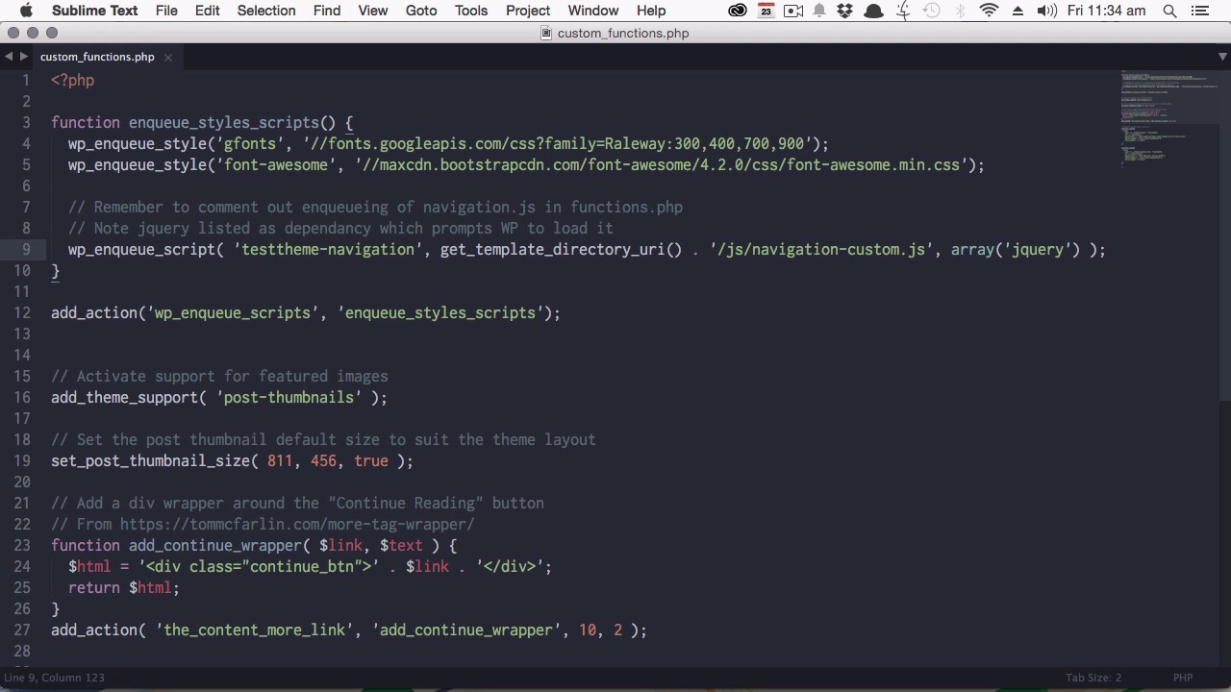Image resolution: width=1231 pixels, height=692 pixels.
Task: Open the Sublime Text application menu
Action: [x=94, y=11]
